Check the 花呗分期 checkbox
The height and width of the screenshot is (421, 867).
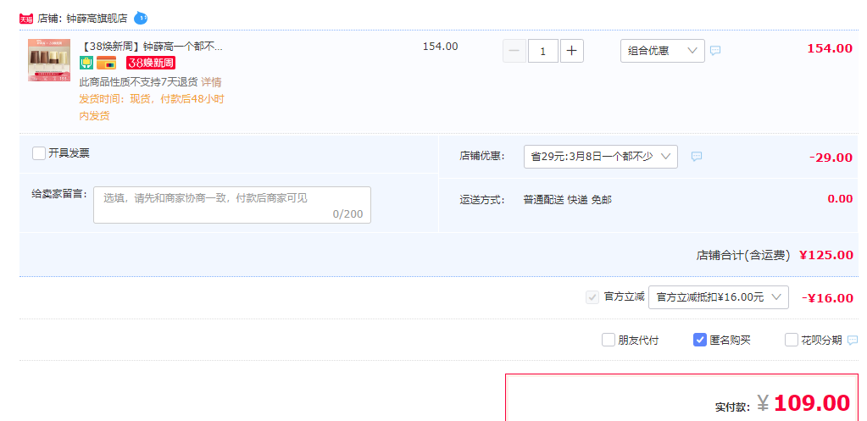[792, 340]
